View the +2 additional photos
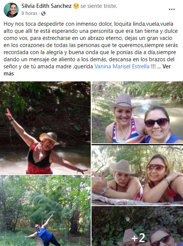183x246 pixels. click(x=137, y=226)
